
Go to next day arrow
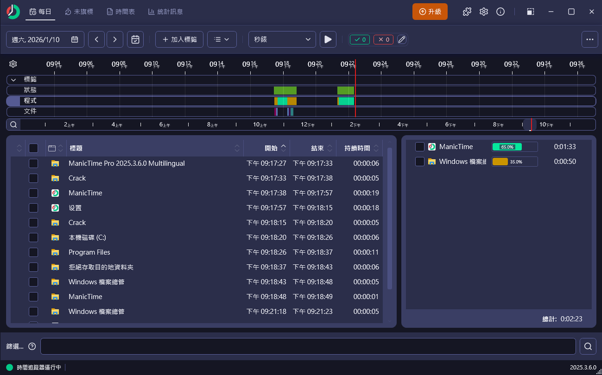(x=115, y=39)
